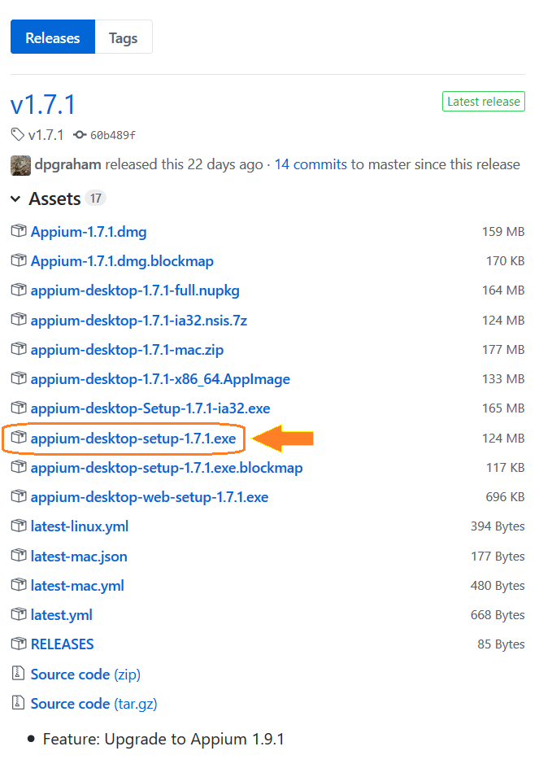Download latest.yml file
The image size is (539, 764).
(x=61, y=615)
